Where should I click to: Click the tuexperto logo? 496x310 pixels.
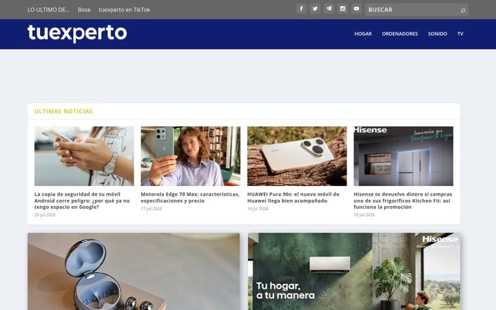[x=77, y=34]
